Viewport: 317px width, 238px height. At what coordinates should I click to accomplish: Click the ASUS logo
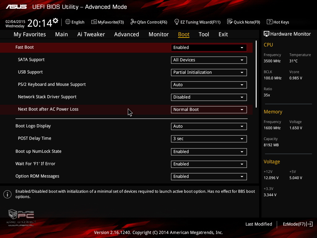pos(16,7)
